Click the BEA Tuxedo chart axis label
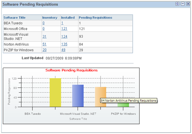The image size is (192, 134). pyautogui.click(x=32, y=114)
